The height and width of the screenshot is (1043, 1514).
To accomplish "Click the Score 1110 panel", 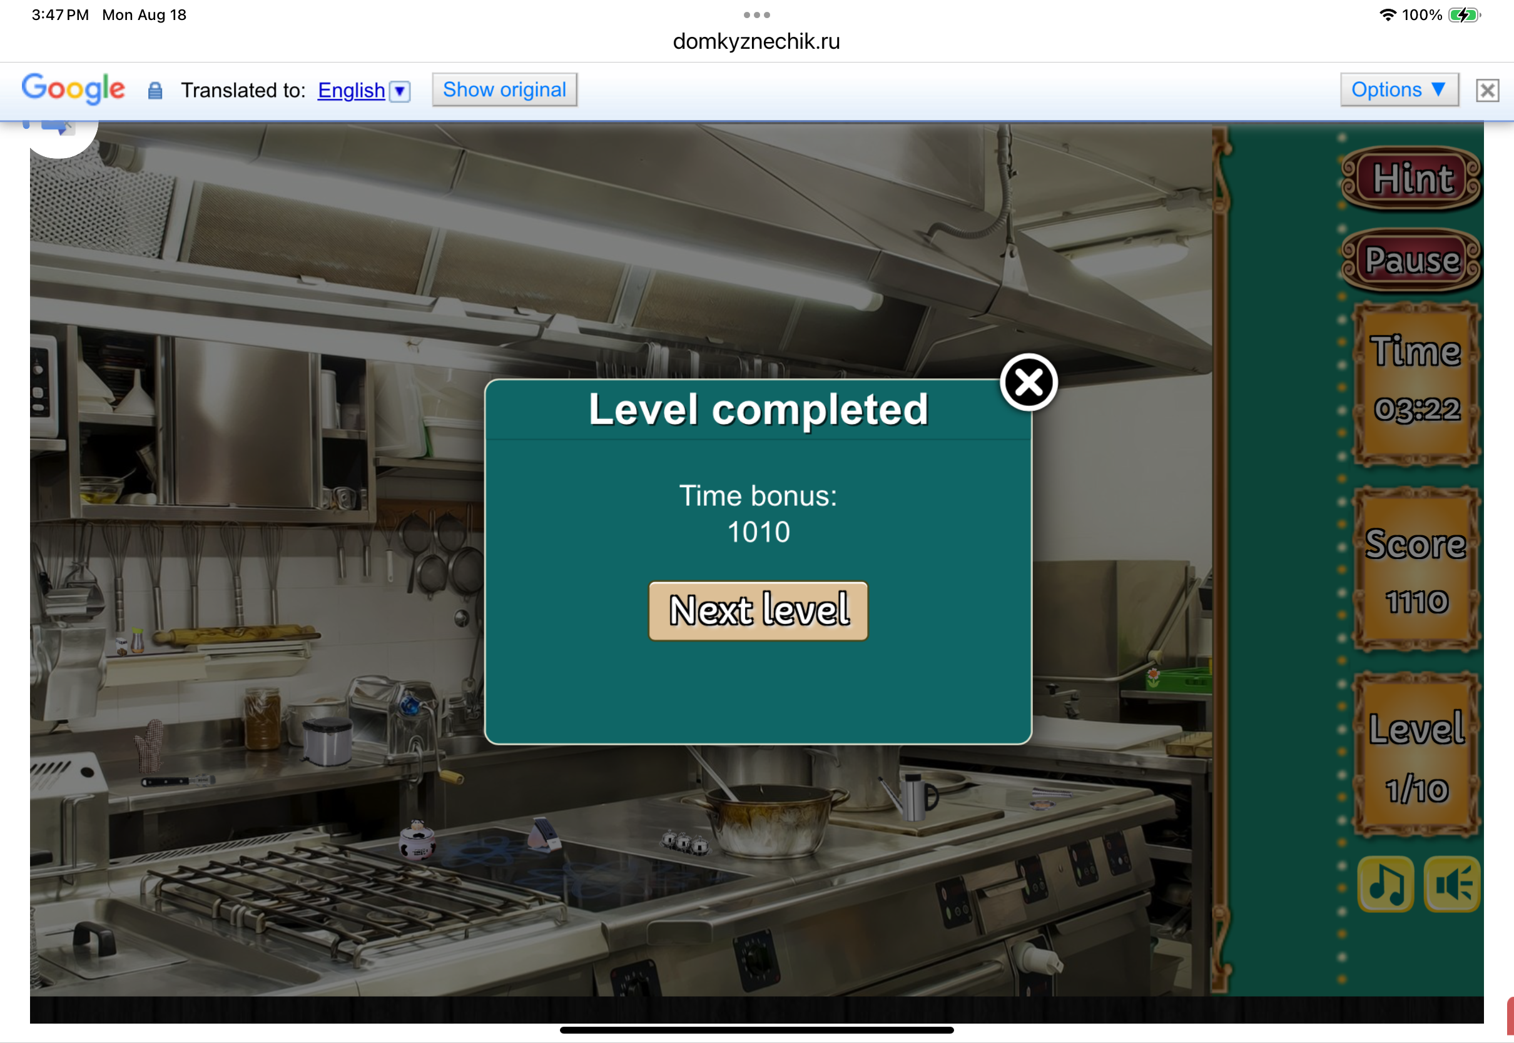I will (x=1416, y=568).
